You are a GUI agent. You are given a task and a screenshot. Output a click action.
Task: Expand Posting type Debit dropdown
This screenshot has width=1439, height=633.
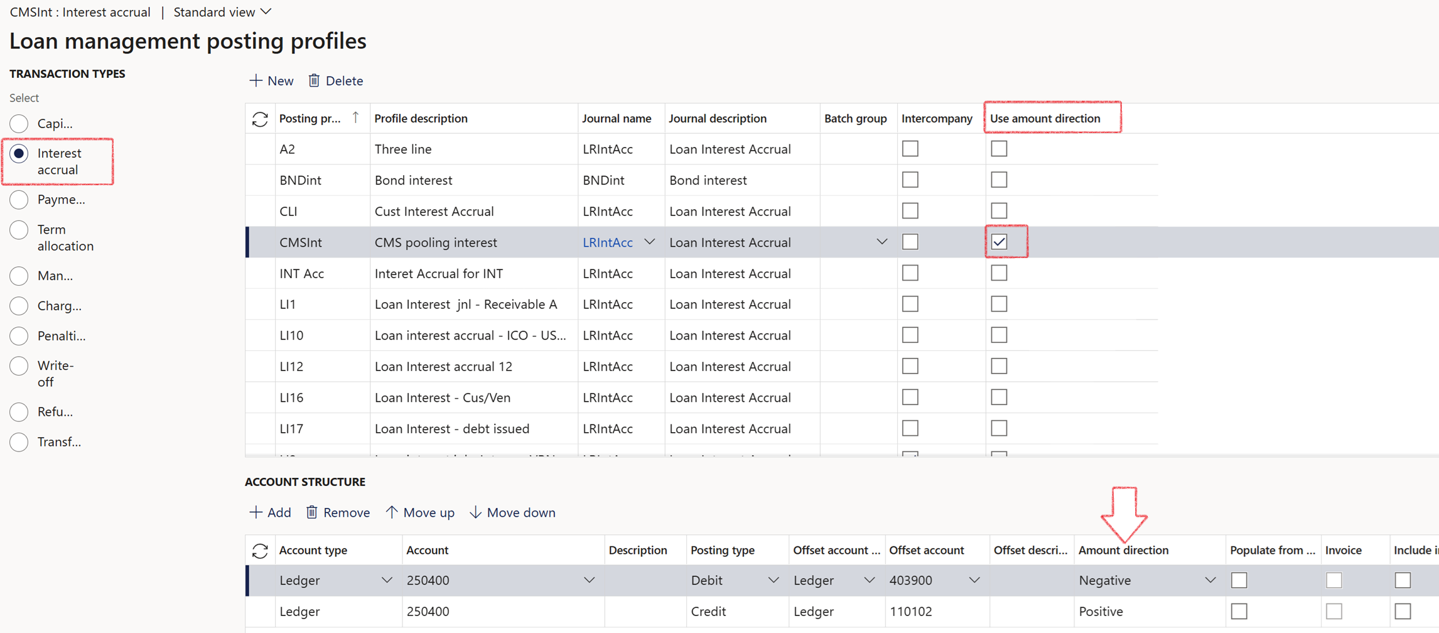[x=773, y=580]
